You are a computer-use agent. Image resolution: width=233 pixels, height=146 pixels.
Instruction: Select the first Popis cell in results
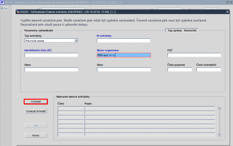click(150, 108)
